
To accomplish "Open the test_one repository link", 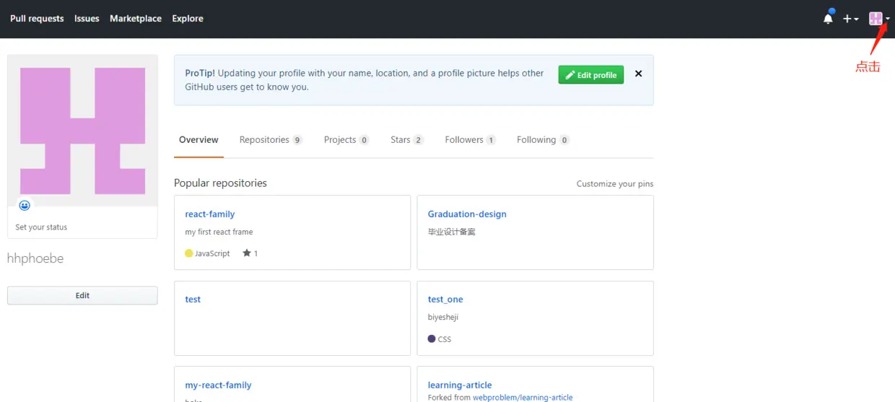I will coord(445,300).
